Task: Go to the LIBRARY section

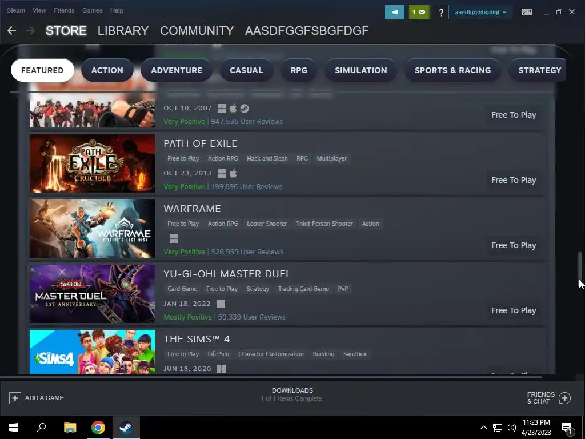Action: pyautogui.click(x=123, y=31)
